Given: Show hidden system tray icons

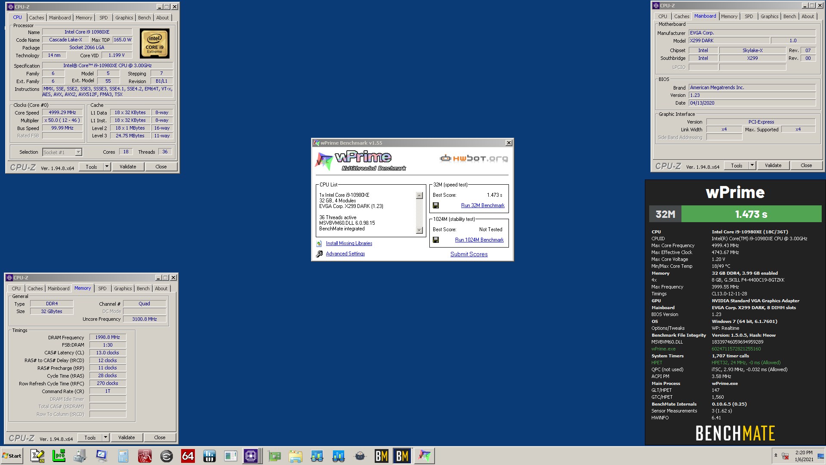Looking at the screenshot, I should [x=776, y=456].
